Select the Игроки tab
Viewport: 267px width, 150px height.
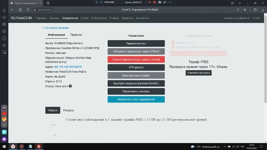[x=53, y=110]
